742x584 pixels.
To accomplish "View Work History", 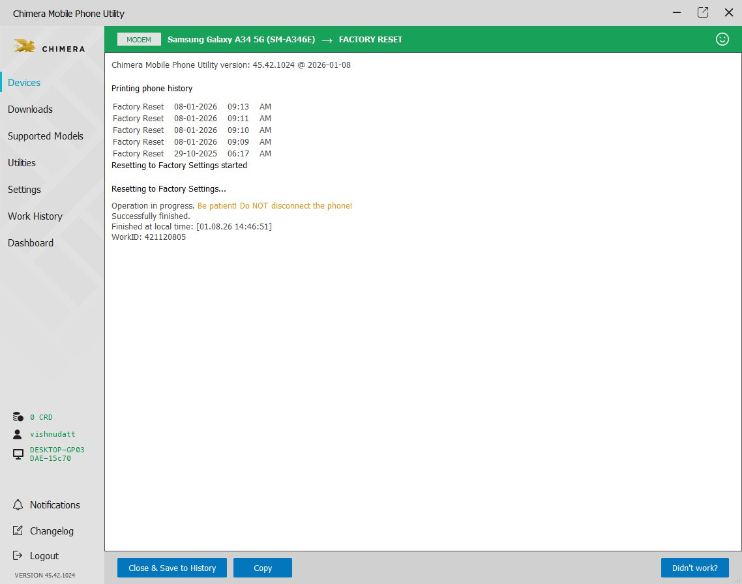I will [x=35, y=216].
